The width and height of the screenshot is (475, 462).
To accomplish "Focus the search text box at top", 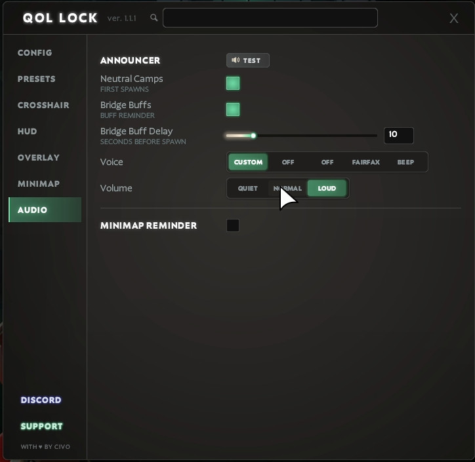I will coord(270,18).
